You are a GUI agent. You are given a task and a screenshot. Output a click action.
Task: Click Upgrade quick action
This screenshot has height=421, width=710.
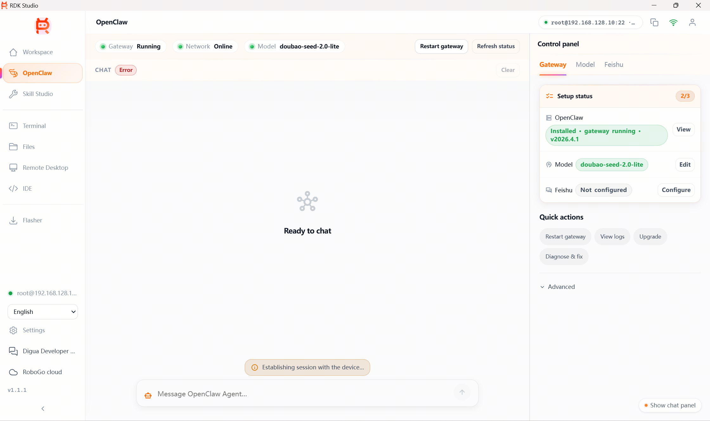click(650, 237)
